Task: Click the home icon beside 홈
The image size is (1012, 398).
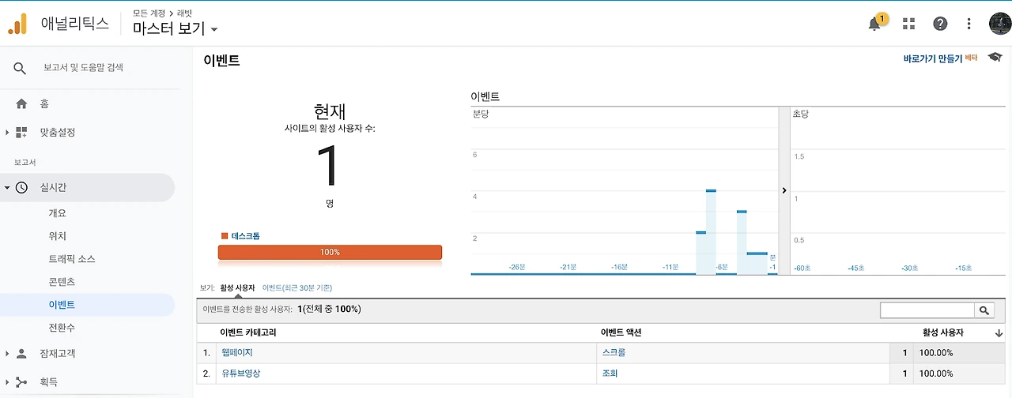Action: (21, 103)
